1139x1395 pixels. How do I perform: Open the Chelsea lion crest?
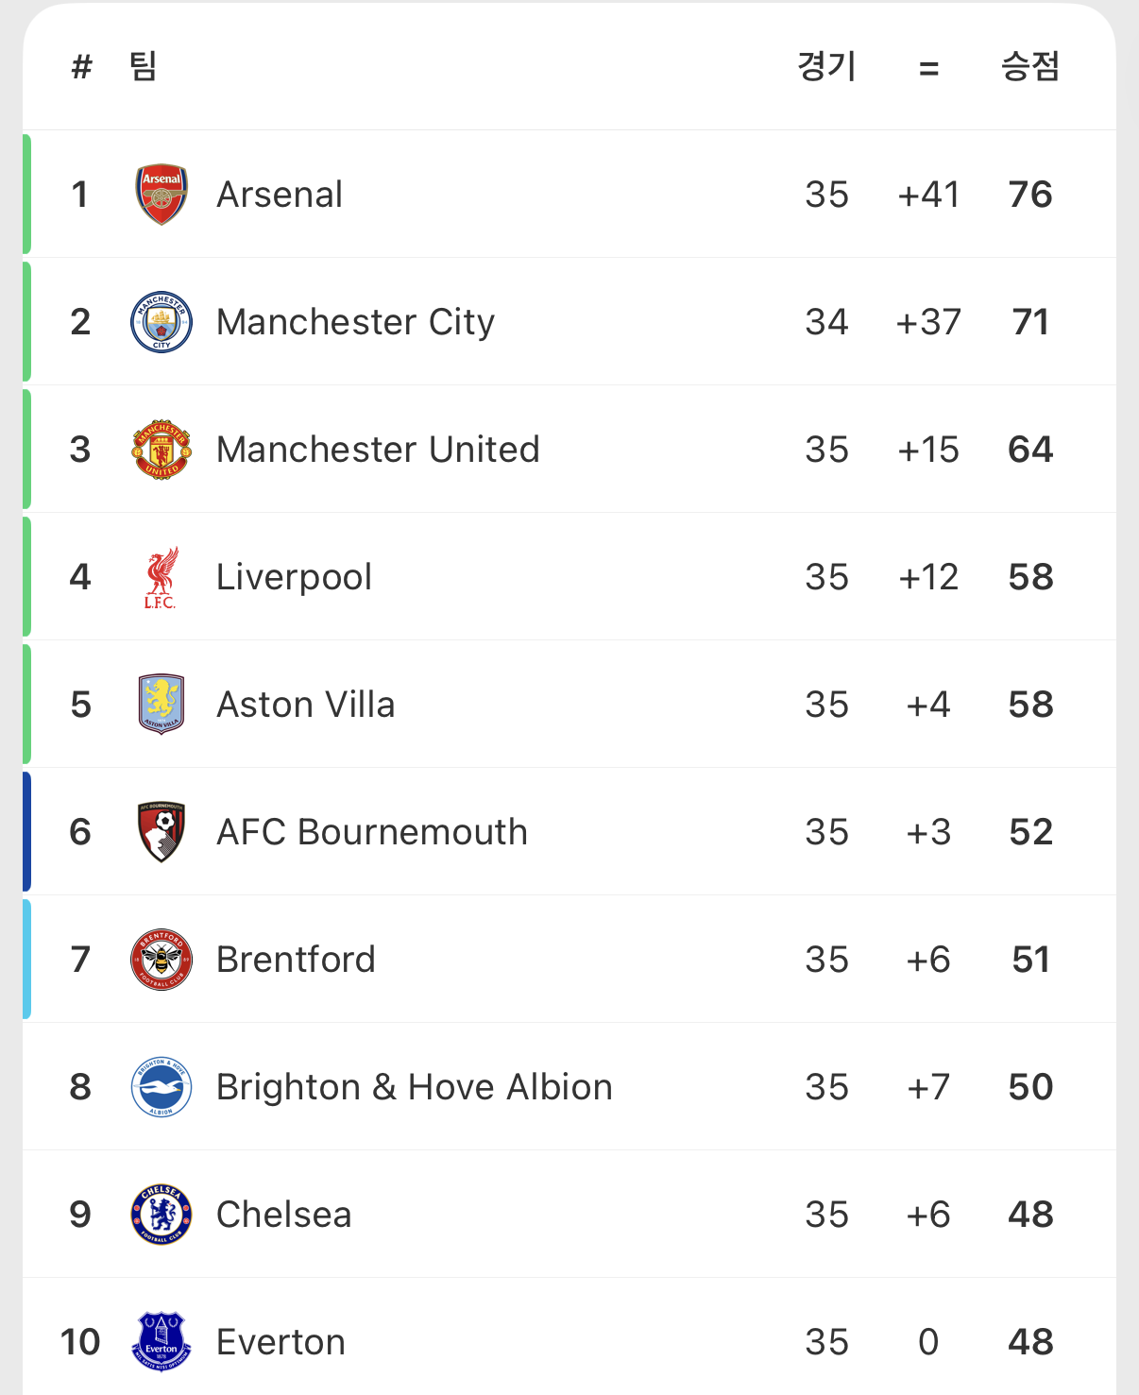click(x=161, y=1215)
